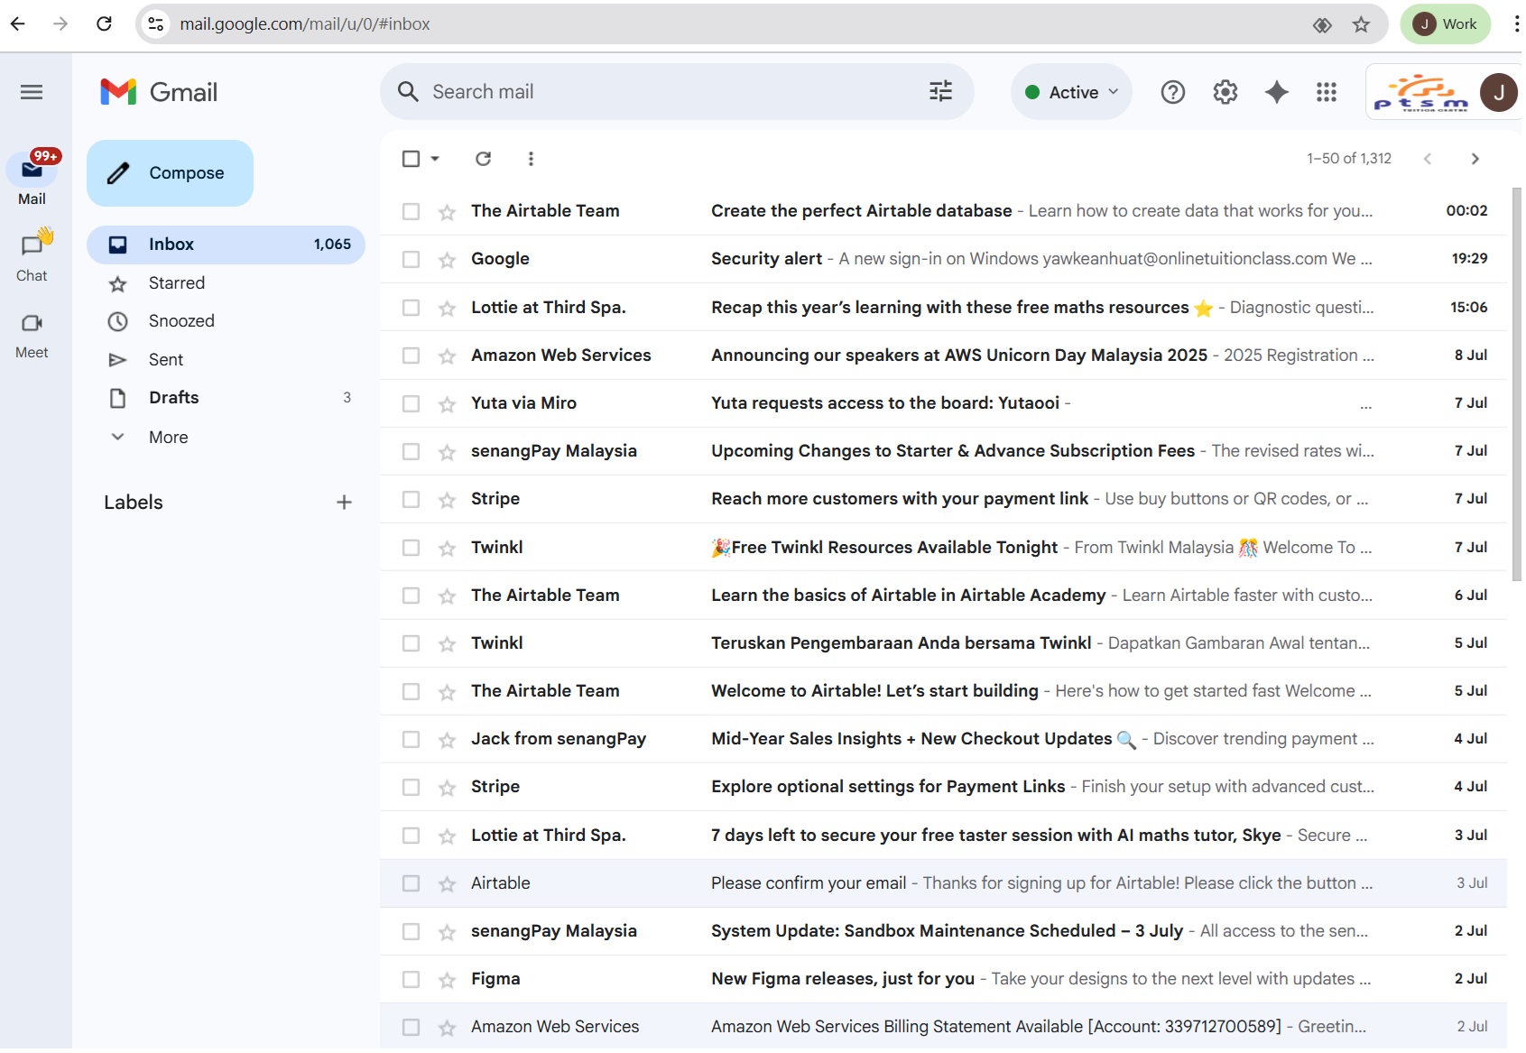Select the checkbox on the Google Security alert email

tap(412, 259)
